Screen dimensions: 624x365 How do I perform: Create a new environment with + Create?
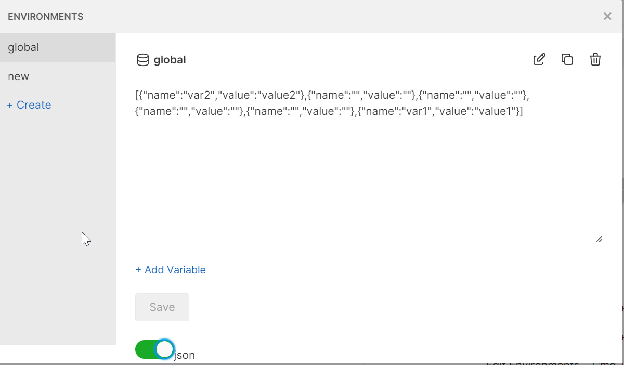tap(29, 105)
